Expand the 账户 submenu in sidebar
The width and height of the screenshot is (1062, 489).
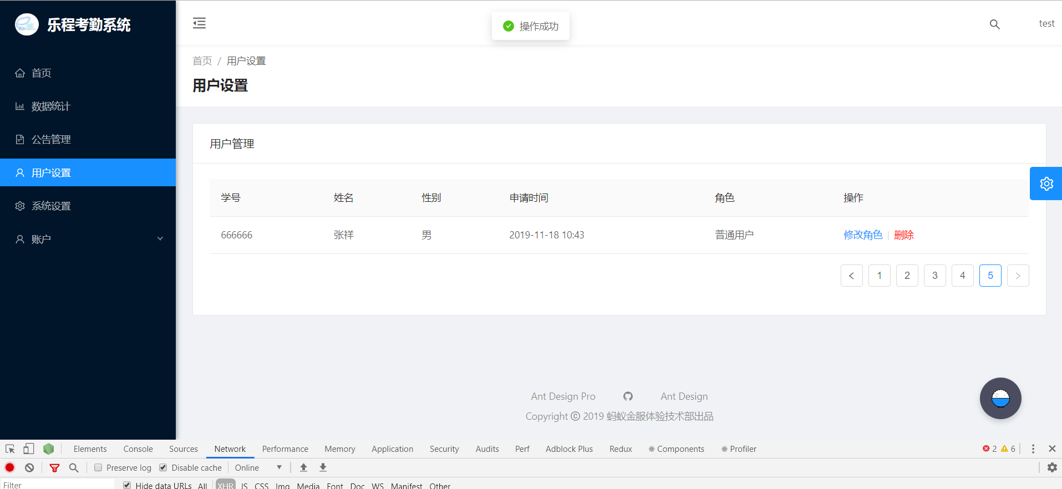[x=88, y=239]
